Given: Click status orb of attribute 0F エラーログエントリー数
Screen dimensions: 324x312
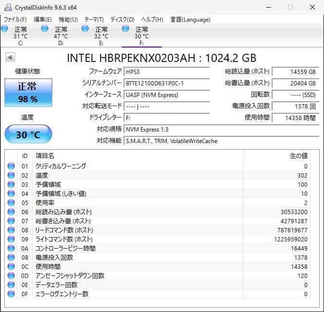Looking at the screenshot, I should (x=11, y=294).
